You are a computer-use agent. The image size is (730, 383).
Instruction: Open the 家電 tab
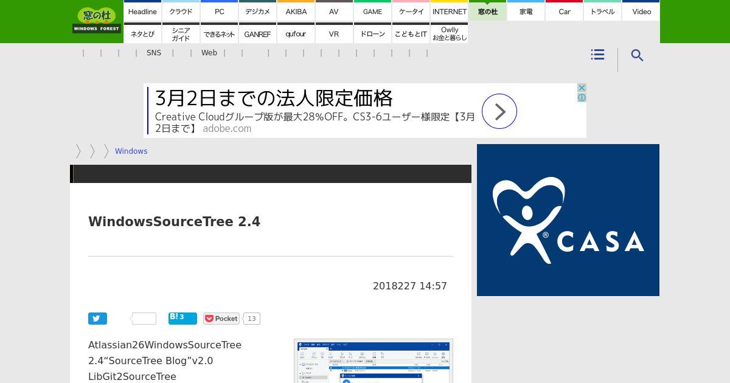tap(526, 11)
